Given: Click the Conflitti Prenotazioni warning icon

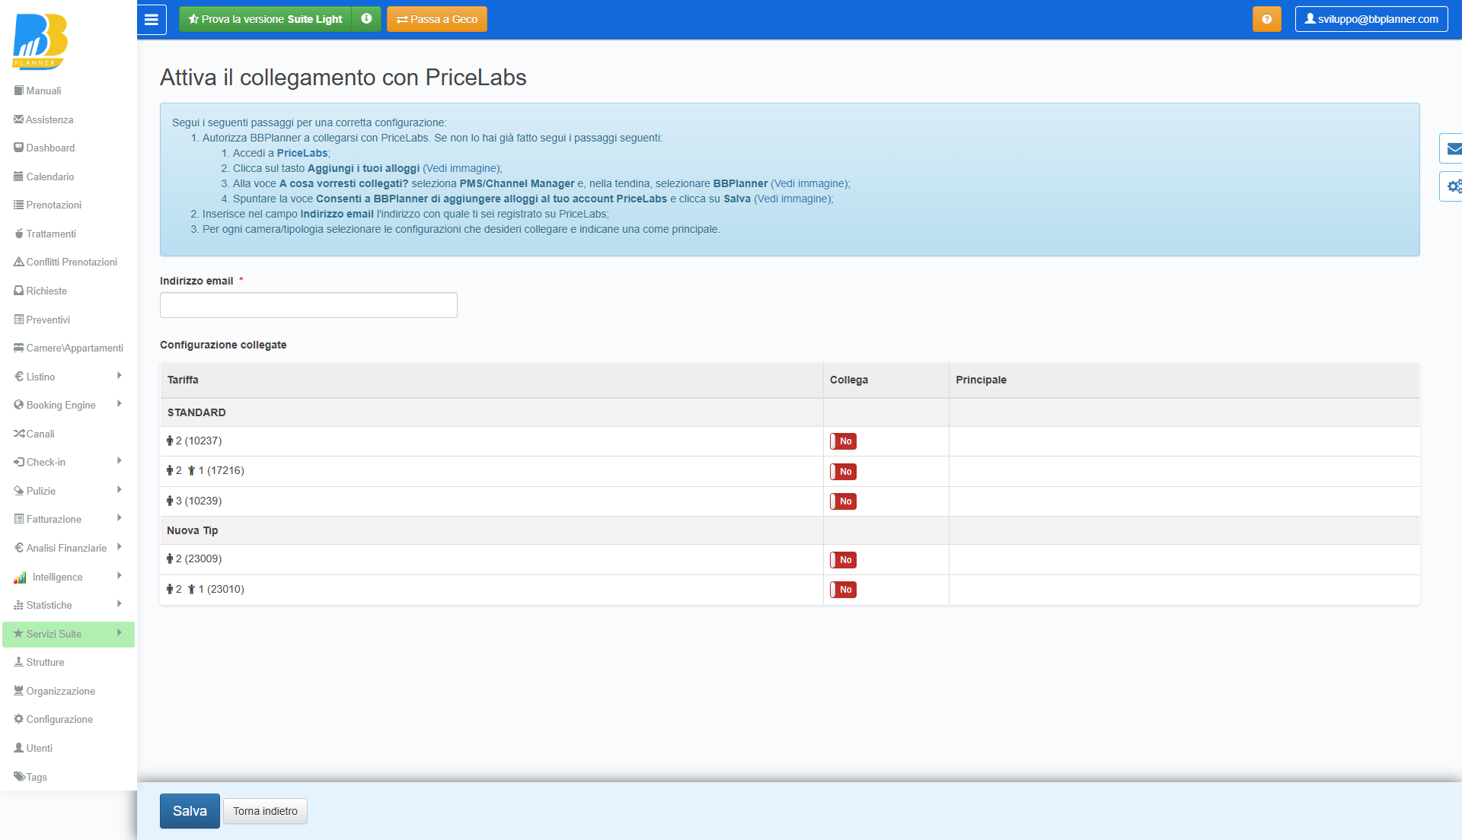Looking at the screenshot, I should coord(19,262).
